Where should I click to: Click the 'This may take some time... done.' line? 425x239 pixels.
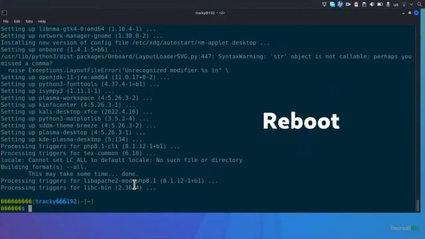click(83, 174)
